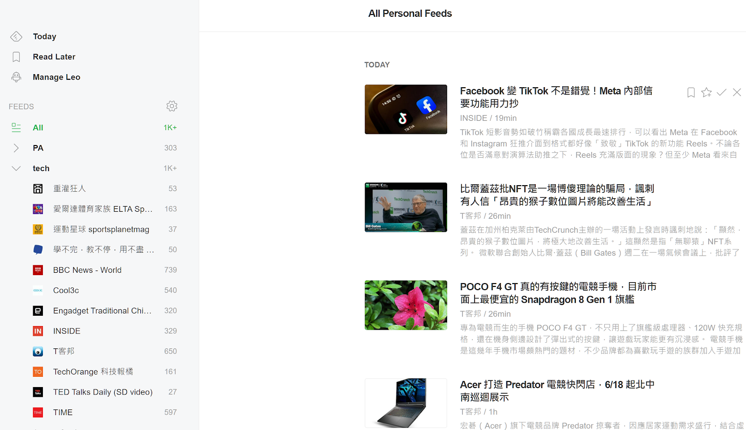Collapse the tech feed folder

click(16, 168)
